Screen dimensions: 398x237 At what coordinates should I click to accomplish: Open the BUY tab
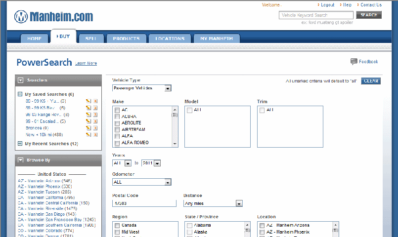click(x=63, y=37)
